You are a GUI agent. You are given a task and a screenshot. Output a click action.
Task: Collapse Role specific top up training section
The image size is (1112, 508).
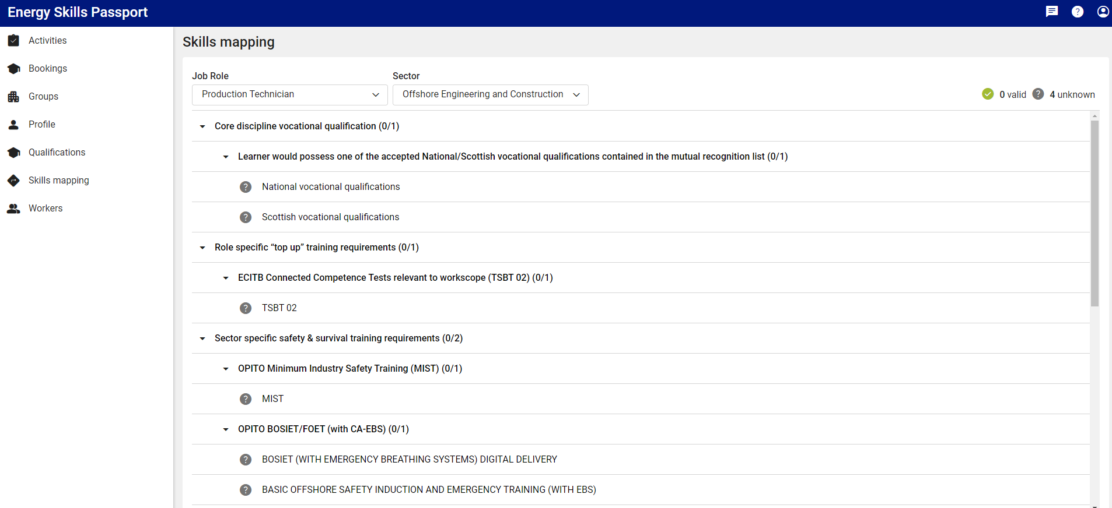[202, 248]
